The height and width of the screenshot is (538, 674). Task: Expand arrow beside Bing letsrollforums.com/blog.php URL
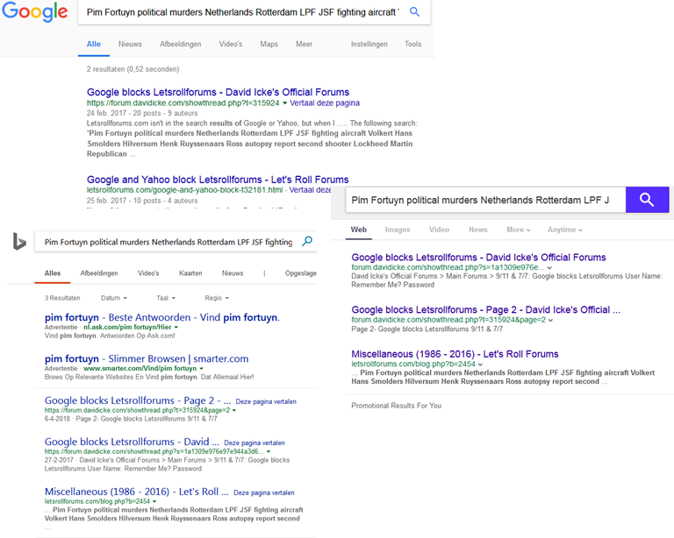coord(154,501)
